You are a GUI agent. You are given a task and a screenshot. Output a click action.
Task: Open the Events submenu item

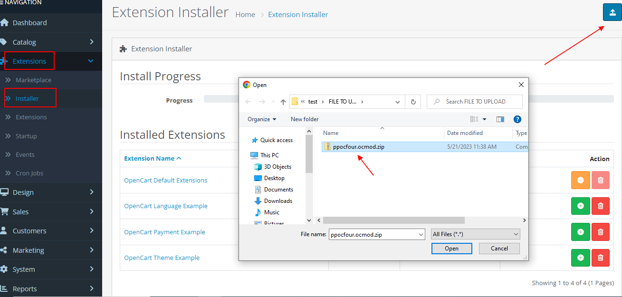click(x=25, y=154)
